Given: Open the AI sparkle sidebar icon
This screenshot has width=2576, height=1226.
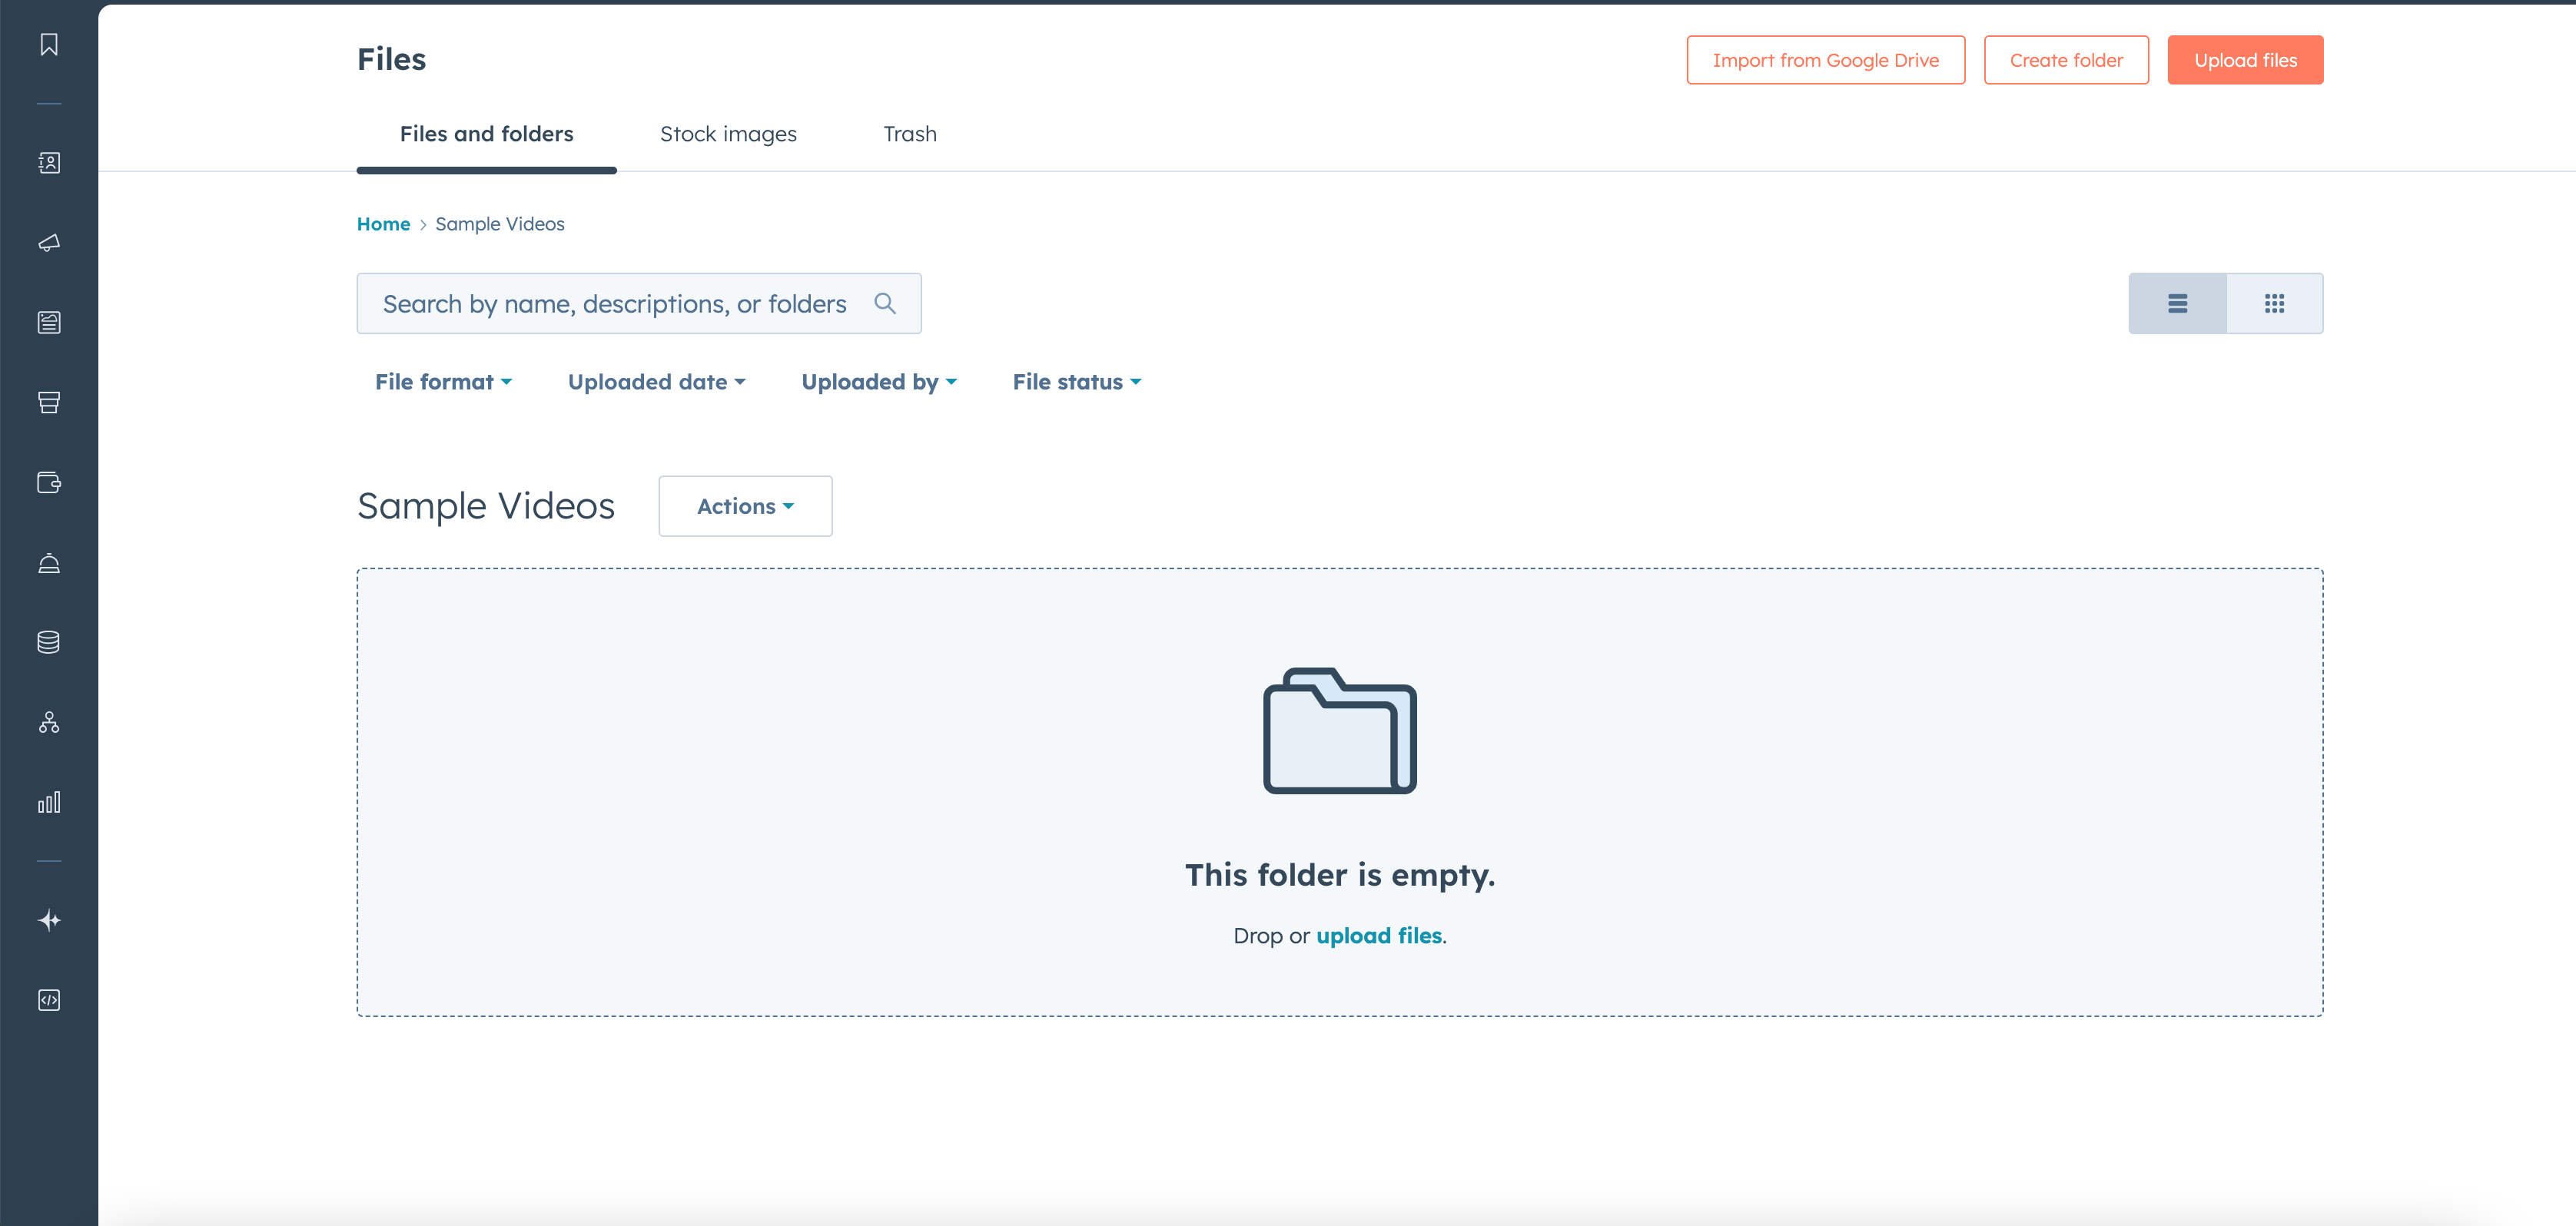Looking at the screenshot, I should point(48,920).
